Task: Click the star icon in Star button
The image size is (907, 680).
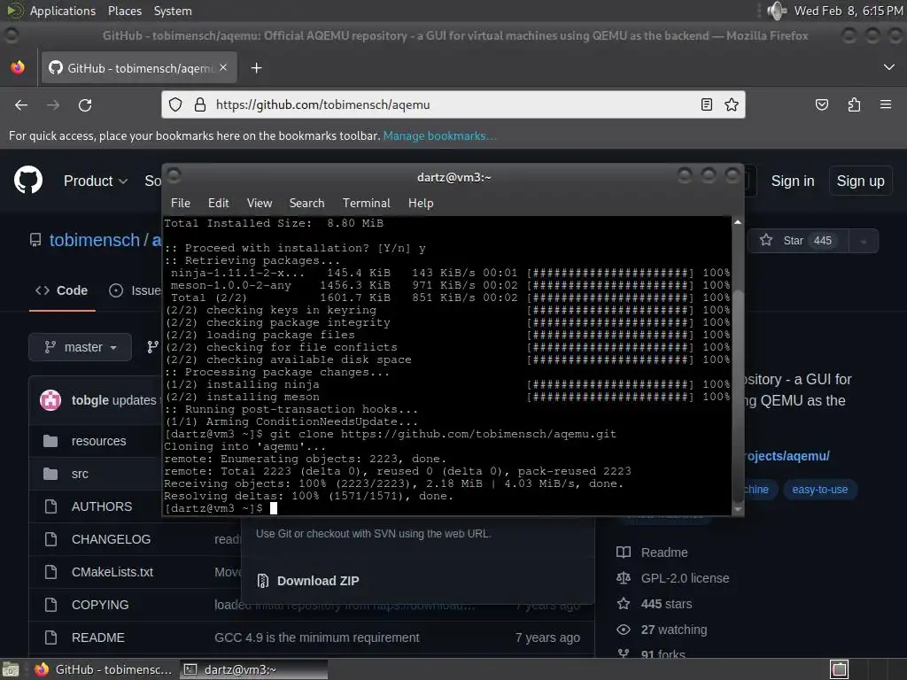Action: tap(766, 240)
